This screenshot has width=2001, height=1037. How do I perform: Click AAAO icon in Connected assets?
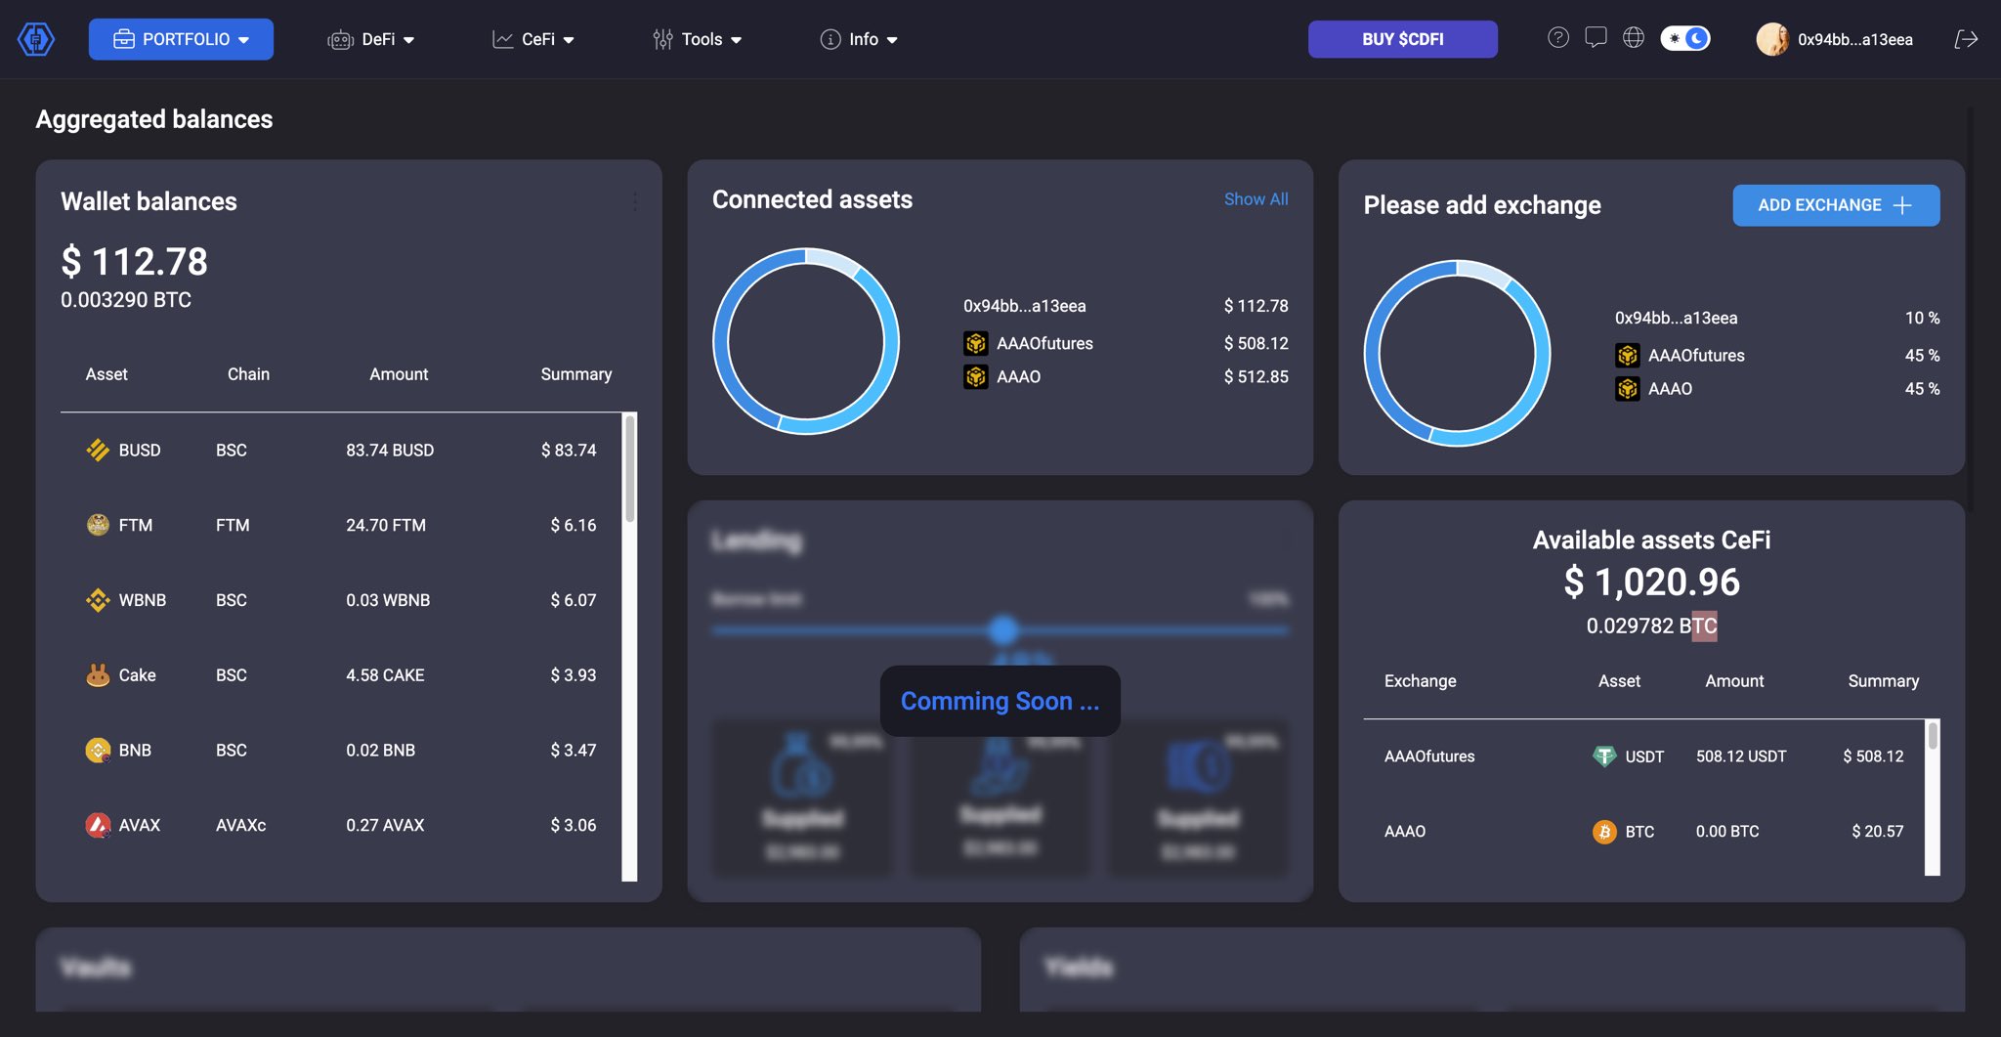976,376
